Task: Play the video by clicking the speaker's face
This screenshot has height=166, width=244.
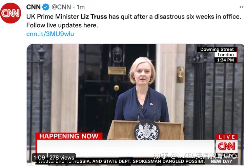Action: [142, 73]
